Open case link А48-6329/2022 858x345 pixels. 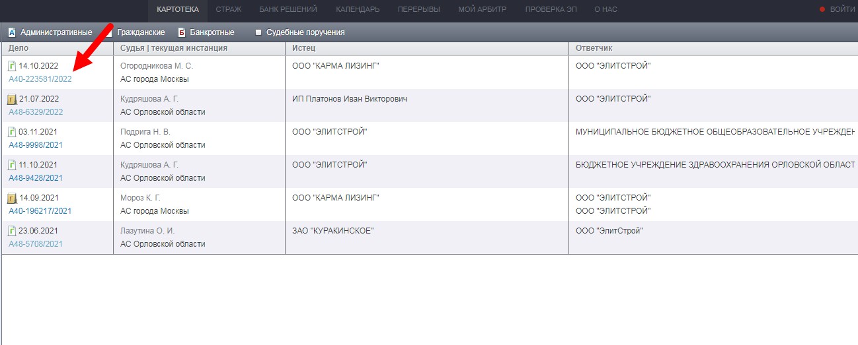pyautogui.click(x=36, y=112)
